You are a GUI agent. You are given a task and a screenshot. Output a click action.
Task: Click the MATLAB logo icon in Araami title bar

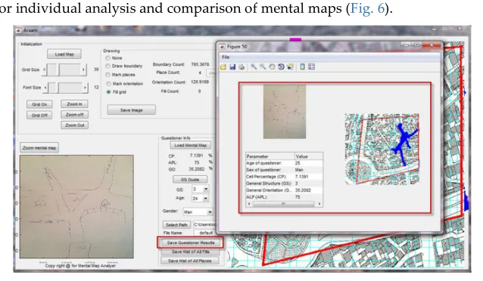click(18, 30)
